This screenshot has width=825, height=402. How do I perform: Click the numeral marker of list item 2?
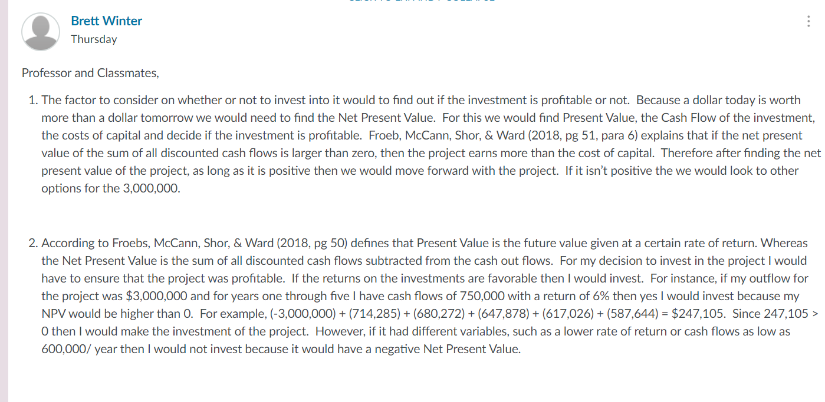click(x=33, y=243)
